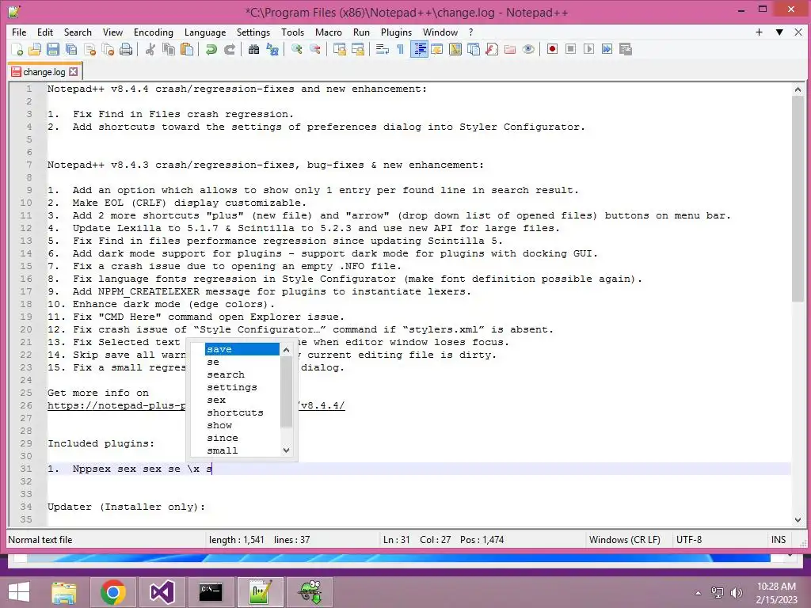Viewport: 811px width, 608px height.
Task: Open Visual Studio from the taskbar
Action: pos(162,592)
